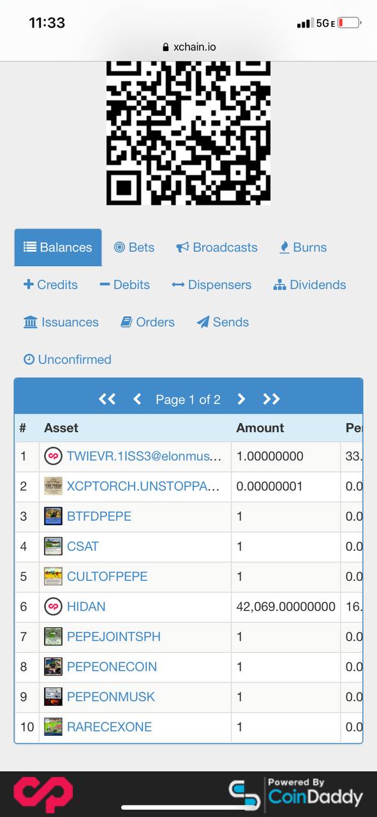The height and width of the screenshot is (817, 377).
Task: Click the TWIEVR.1ISS3 asset icon
Action: (x=53, y=456)
